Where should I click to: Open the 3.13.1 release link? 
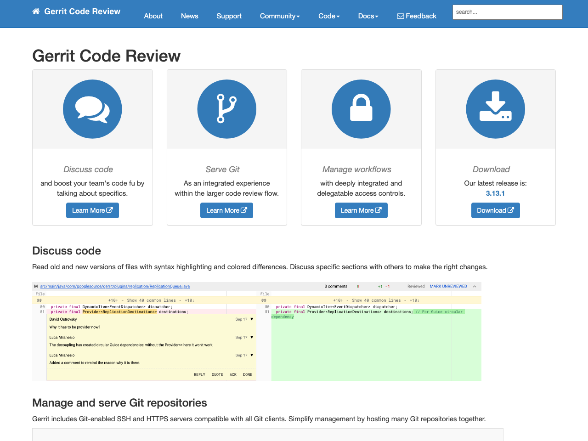pos(495,193)
